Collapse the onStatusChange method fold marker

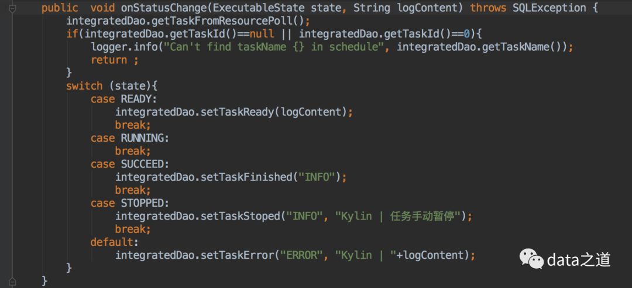pos(12,8)
